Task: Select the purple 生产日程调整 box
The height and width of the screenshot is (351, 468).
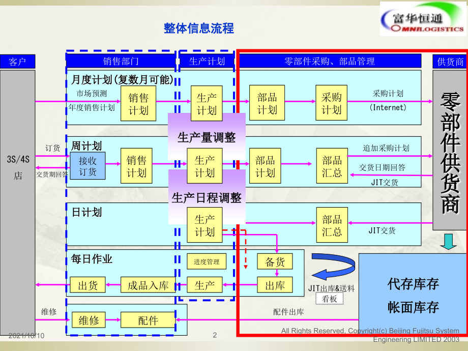Action: (207, 197)
